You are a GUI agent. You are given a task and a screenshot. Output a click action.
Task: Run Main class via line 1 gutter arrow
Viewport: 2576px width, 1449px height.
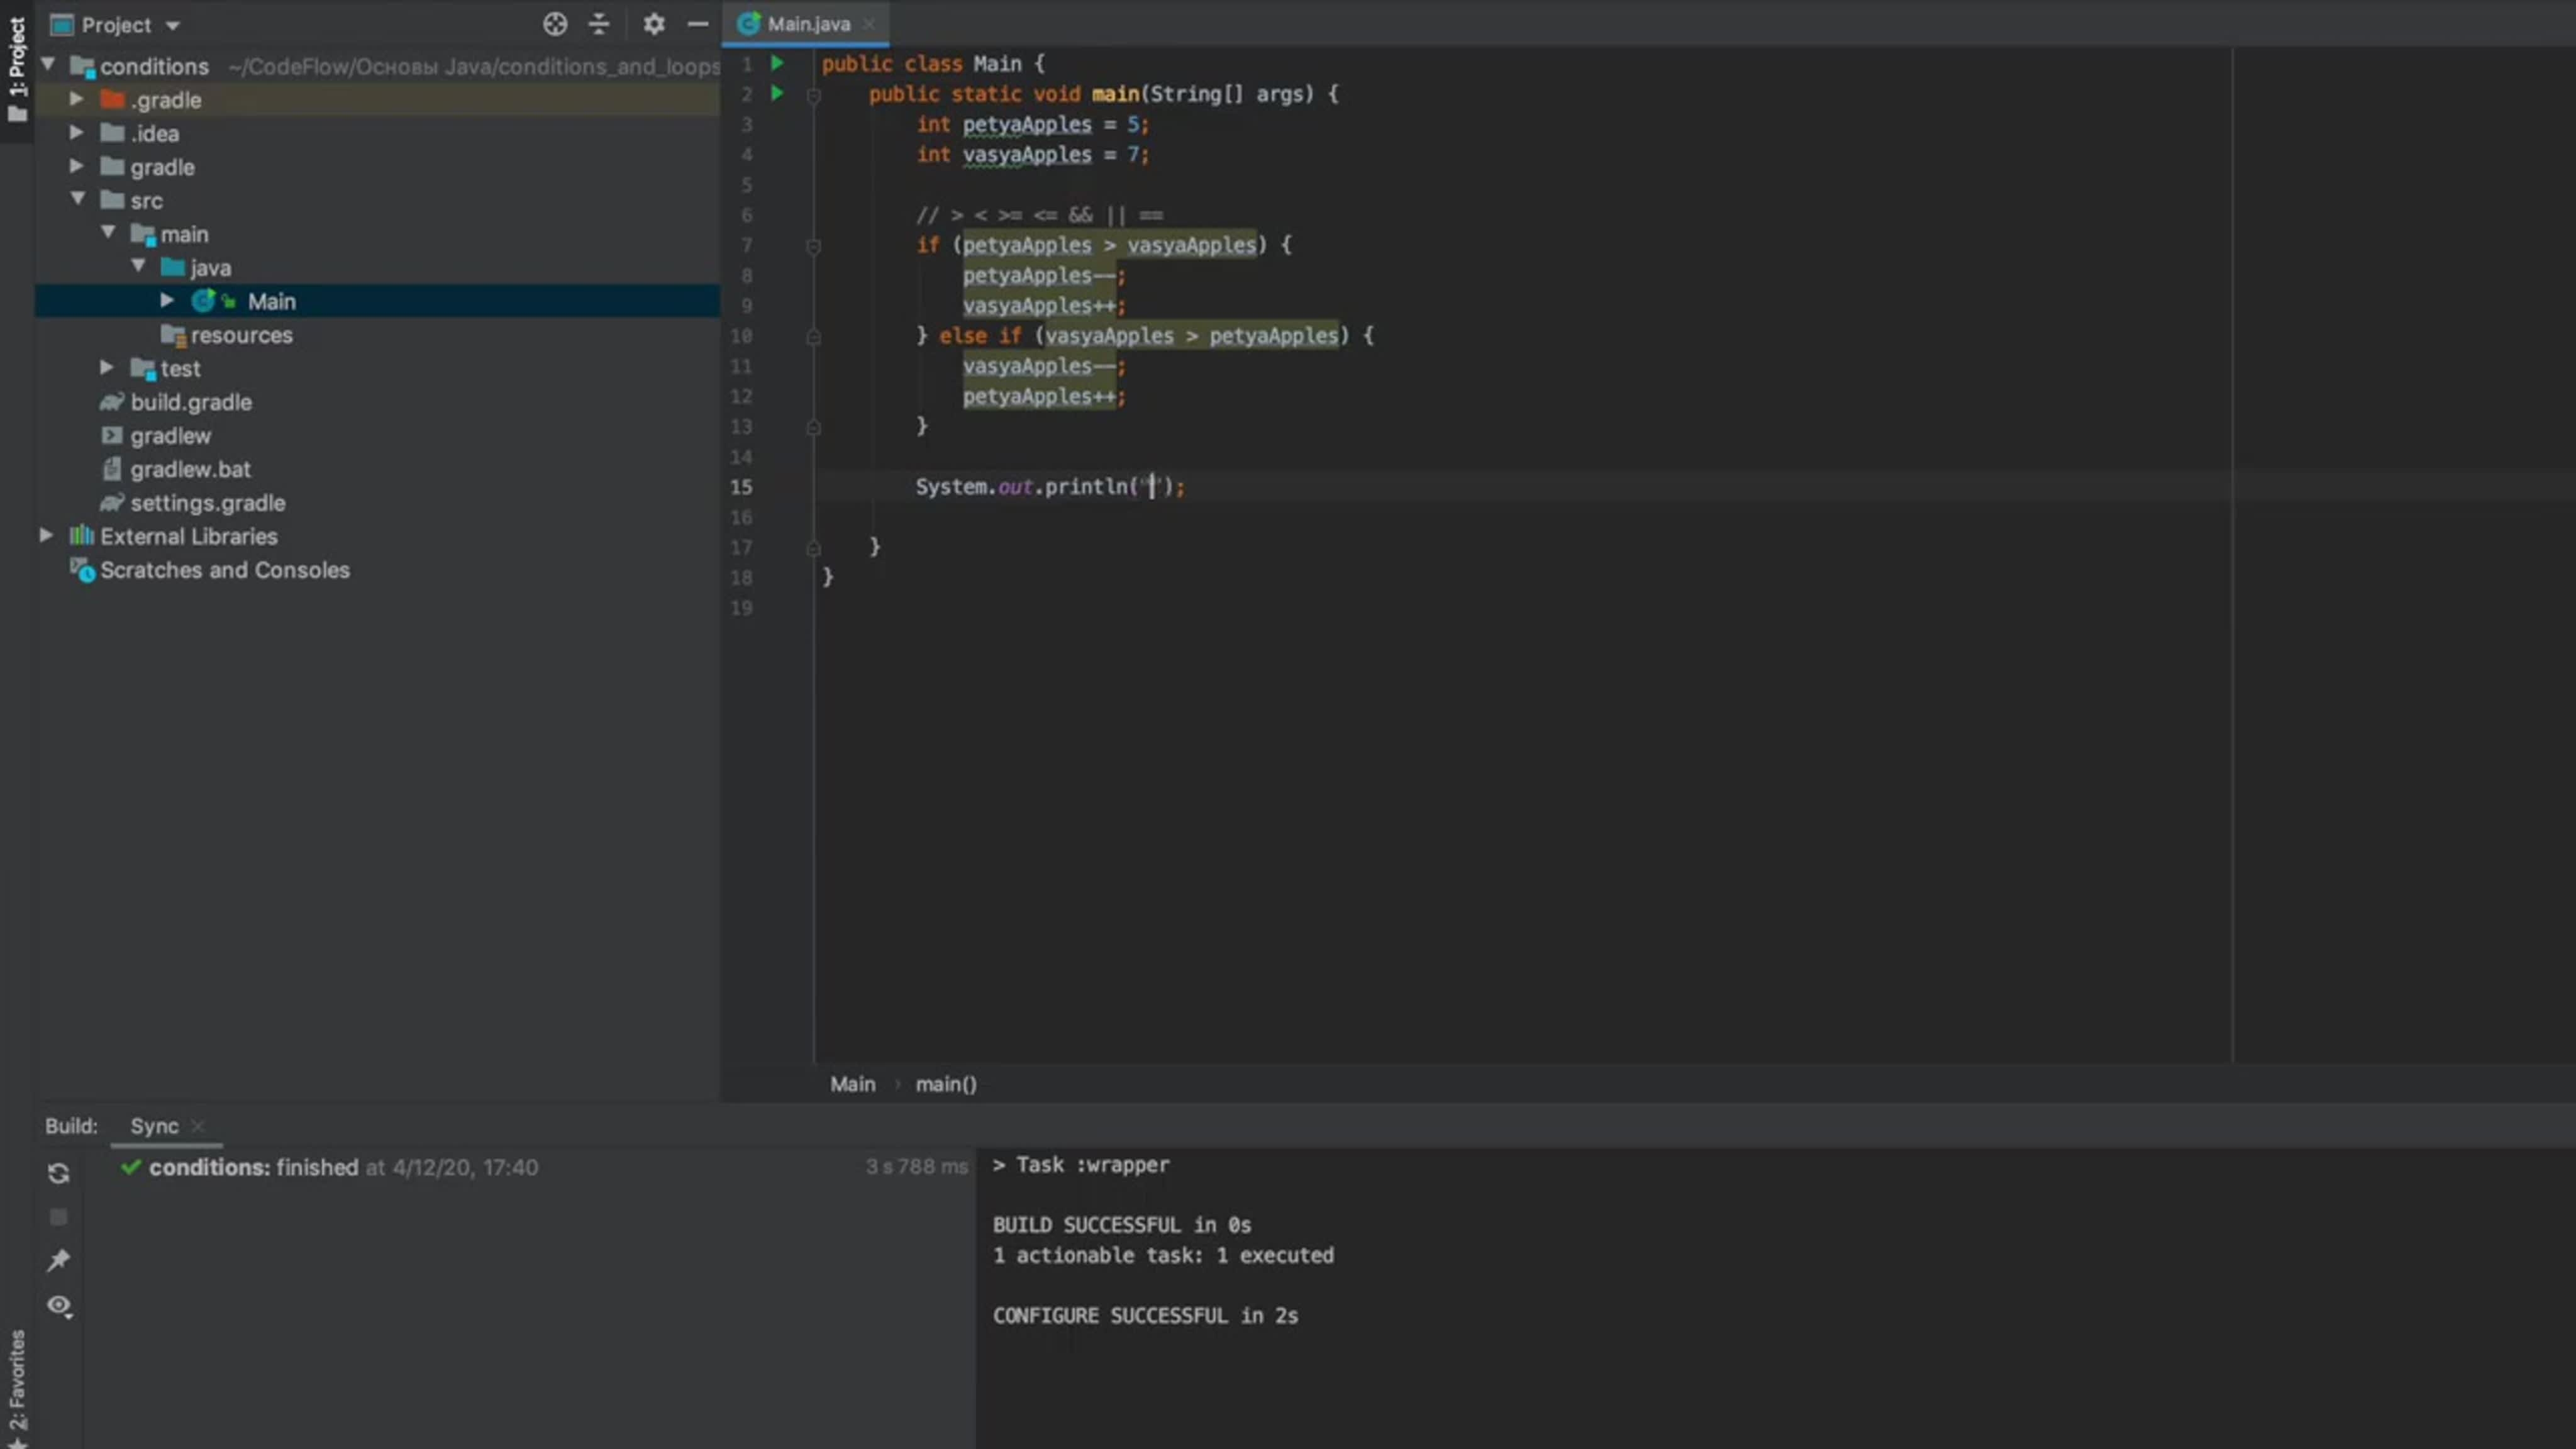(x=777, y=63)
